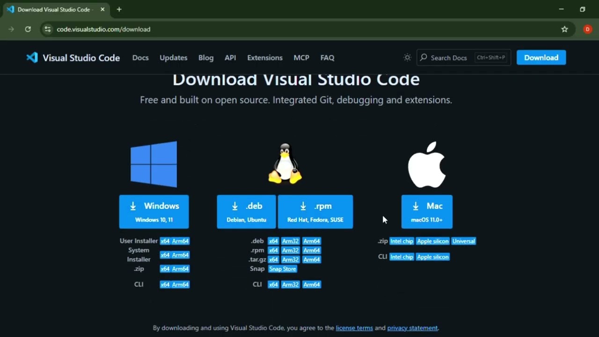
Task: Open the site information icon in address bar
Action: (47, 29)
